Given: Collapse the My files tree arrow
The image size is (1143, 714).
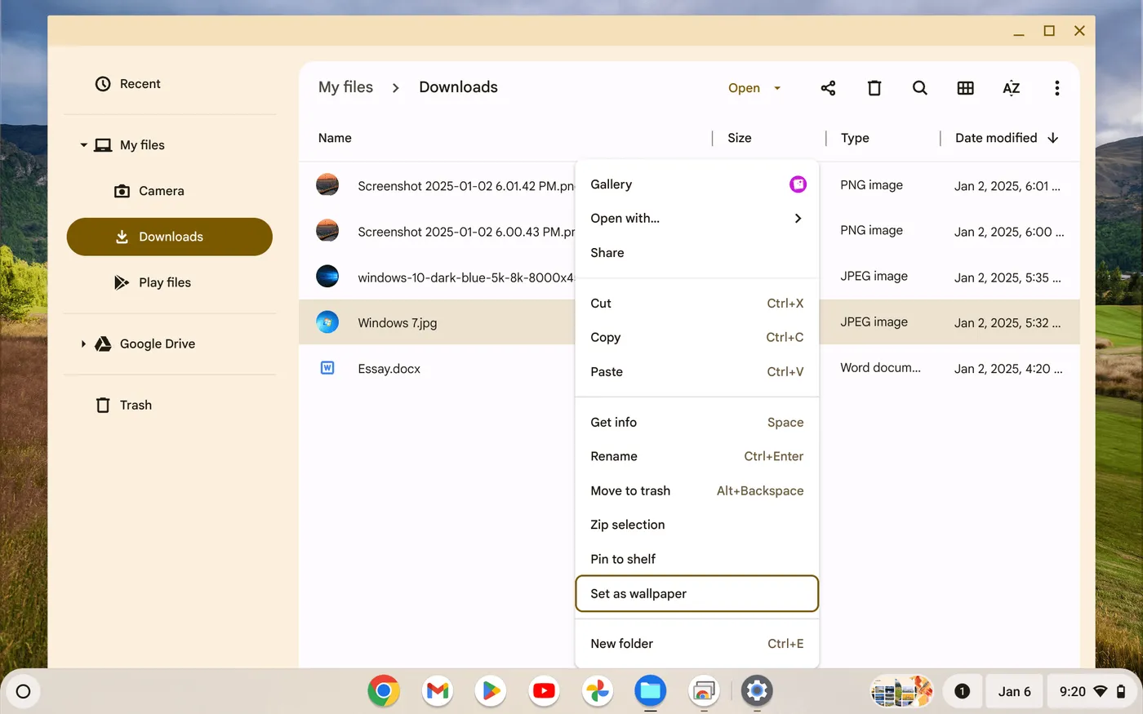Looking at the screenshot, I should coord(83,145).
